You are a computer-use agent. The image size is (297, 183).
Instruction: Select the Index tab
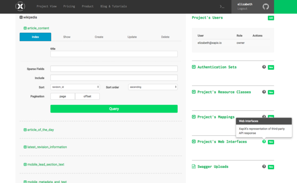[35, 37]
